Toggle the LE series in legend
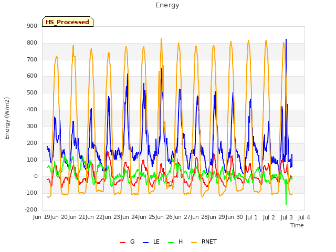 point(151,241)
